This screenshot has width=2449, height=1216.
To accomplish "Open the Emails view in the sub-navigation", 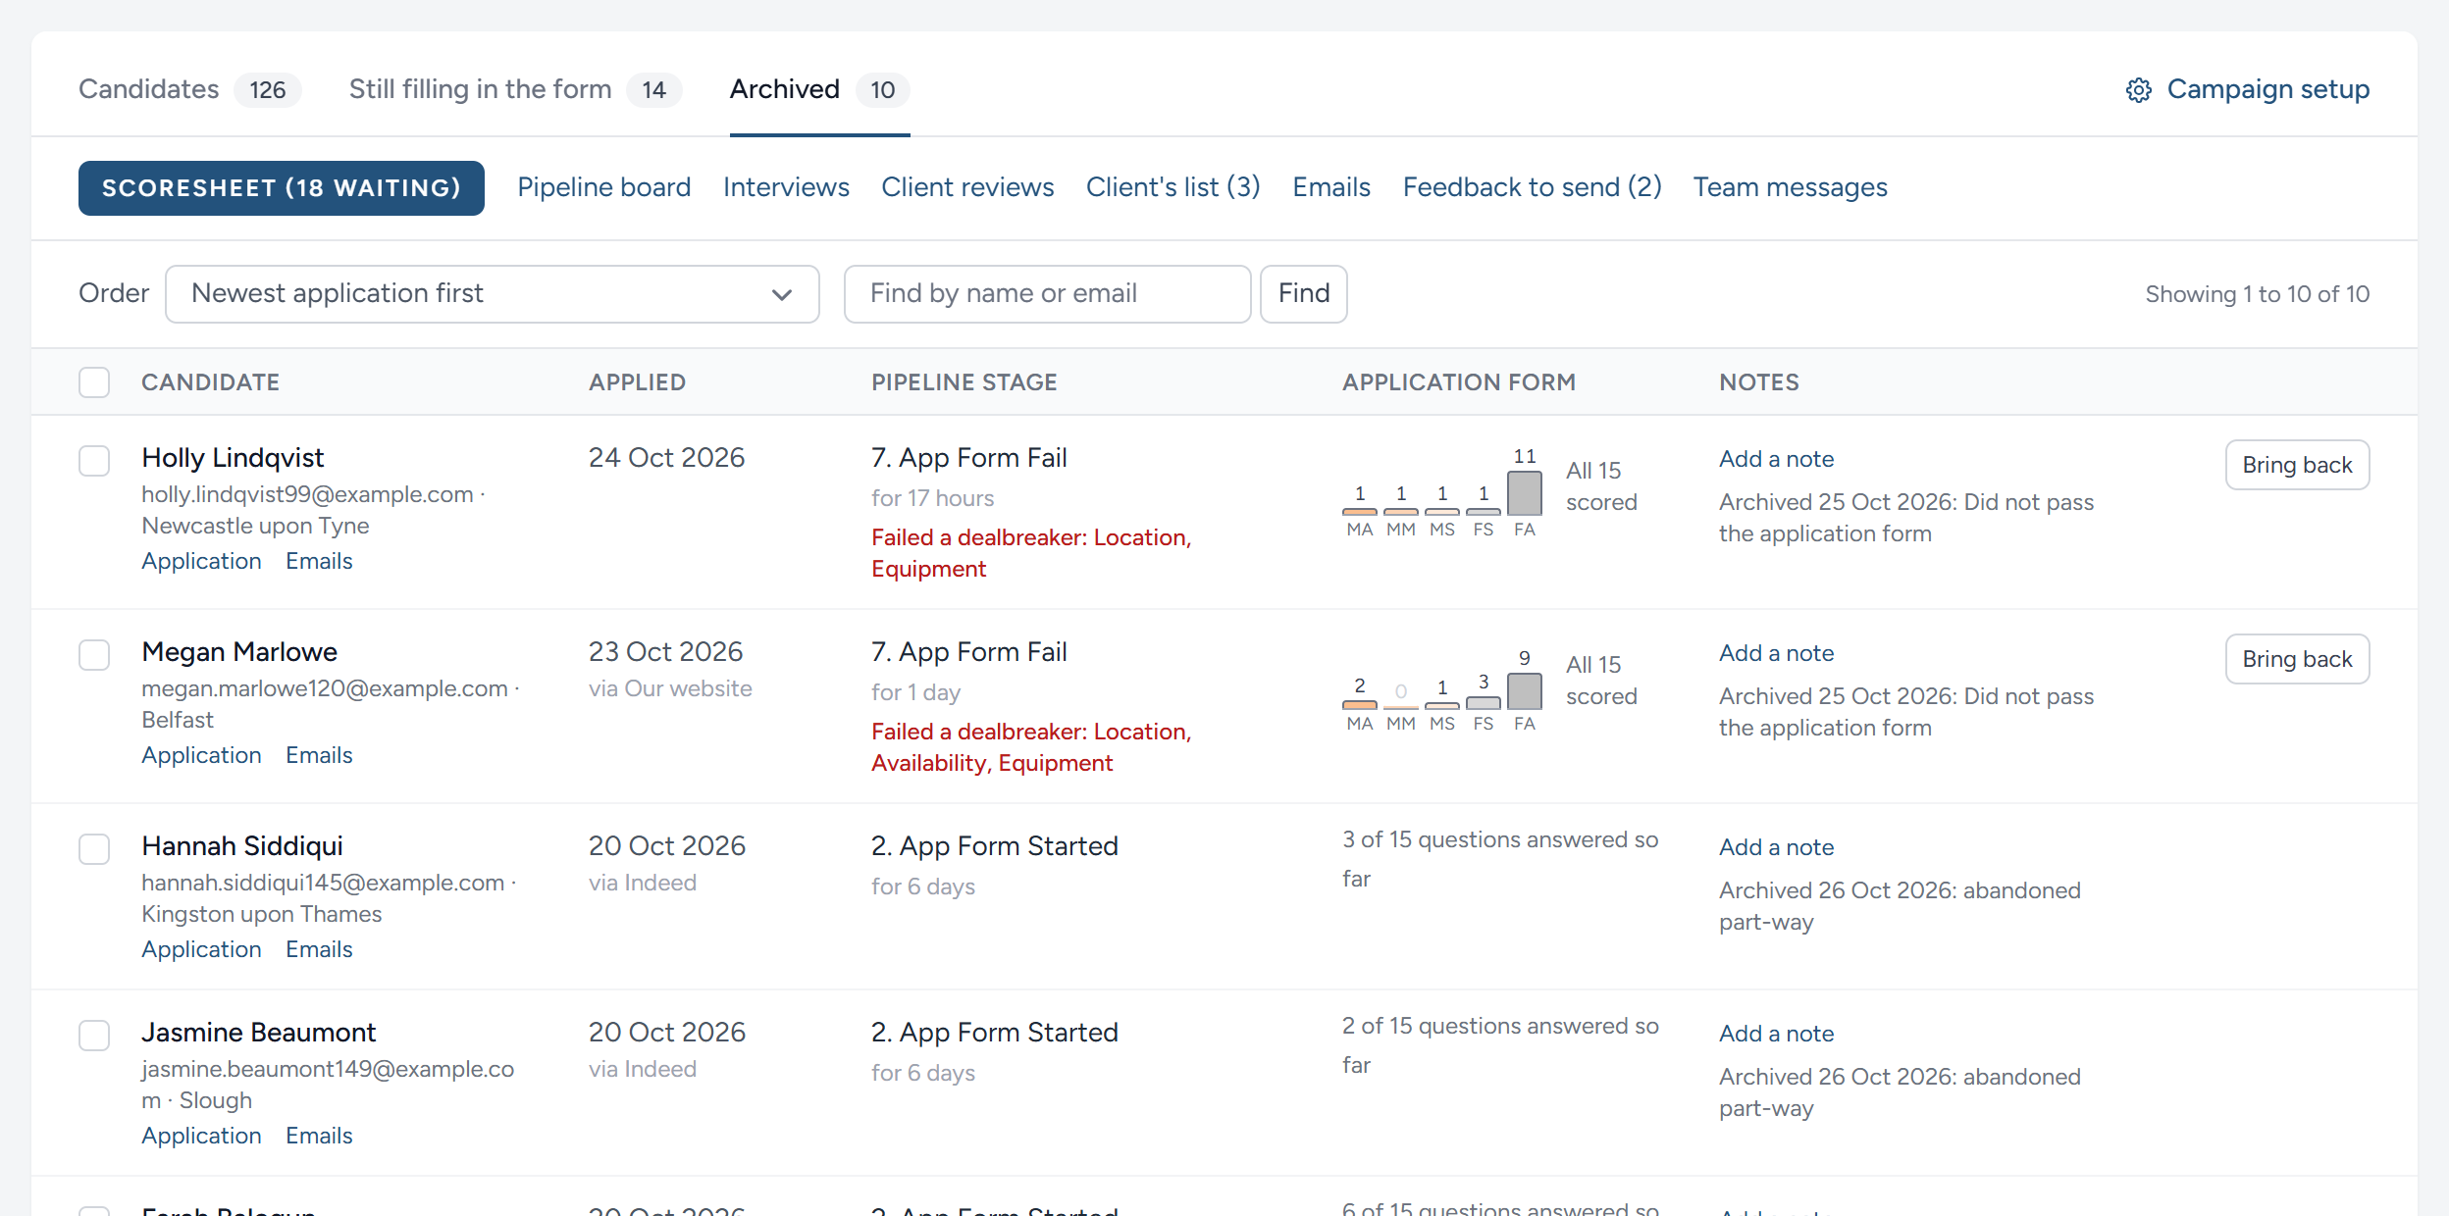I will click(x=1331, y=187).
